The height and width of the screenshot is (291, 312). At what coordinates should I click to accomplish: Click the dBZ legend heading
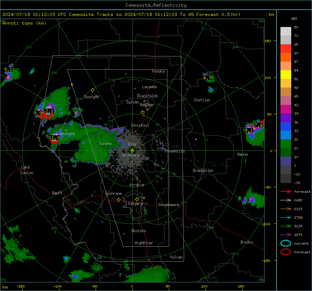294,18
